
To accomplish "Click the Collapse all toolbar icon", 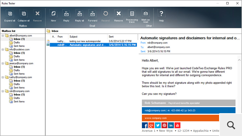I will [x=24, y=14].
